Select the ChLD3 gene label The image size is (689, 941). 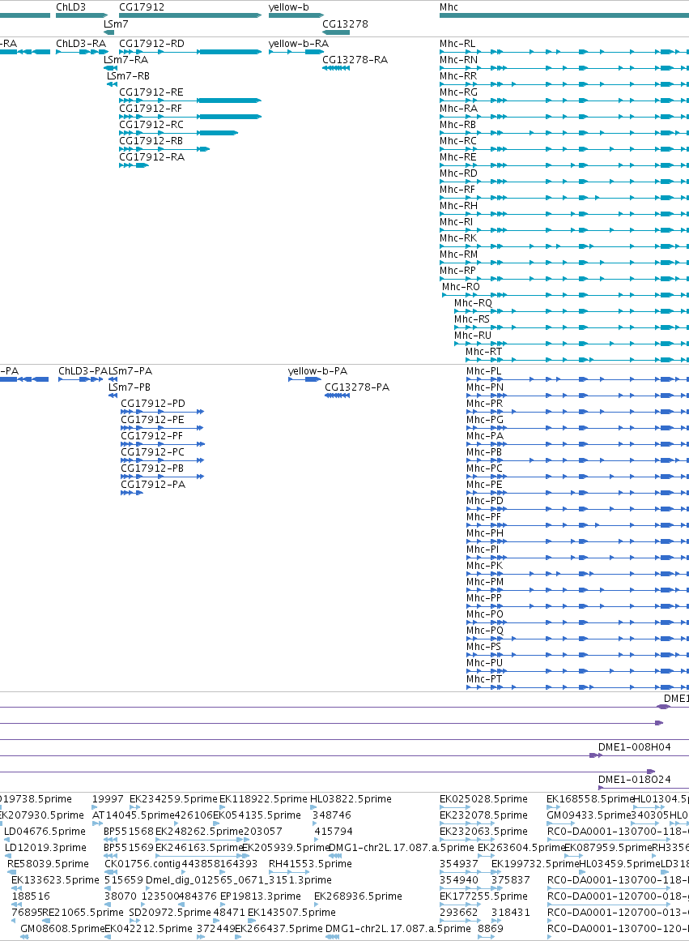[70, 7]
